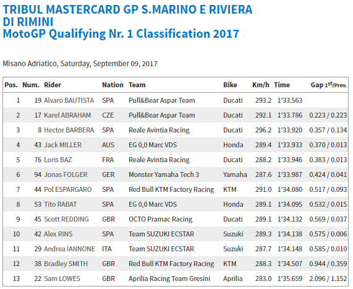Click the Gap 1st/Prev. column header
Viewport: 353px width, 289px height.
pyautogui.click(x=329, y=85)
